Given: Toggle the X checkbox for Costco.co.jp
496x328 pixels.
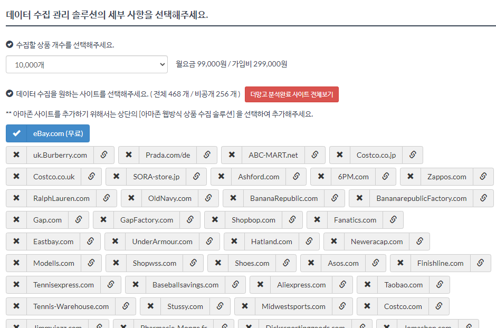Looking at the screenshot, I should click(340, 155).
